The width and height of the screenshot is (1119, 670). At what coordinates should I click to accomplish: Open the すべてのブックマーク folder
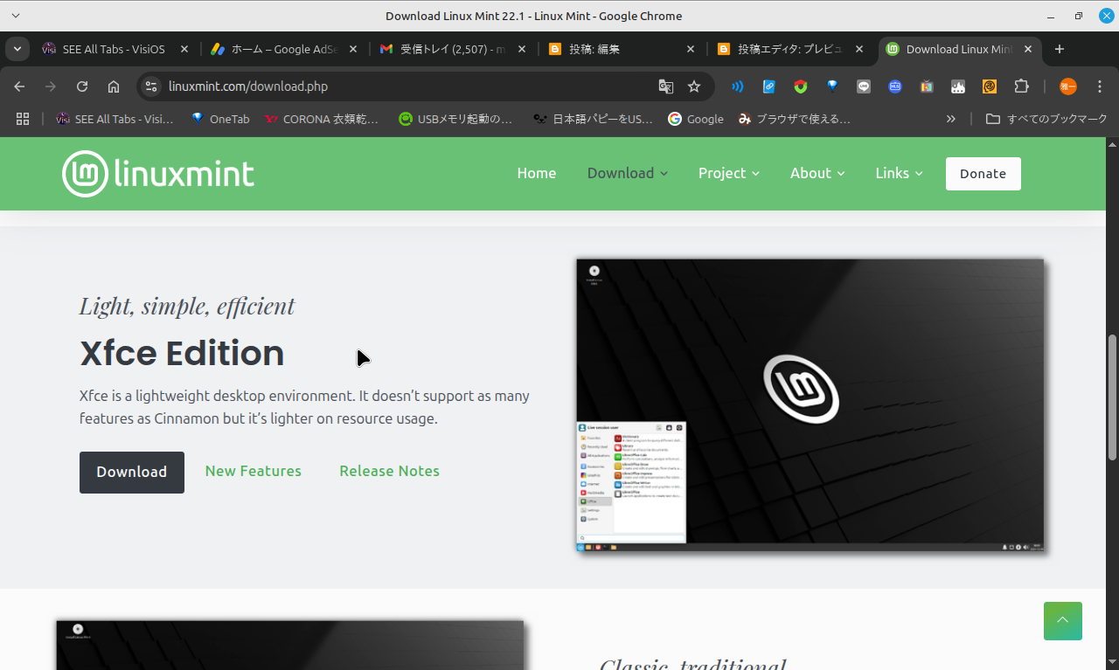click(1046, 119)
